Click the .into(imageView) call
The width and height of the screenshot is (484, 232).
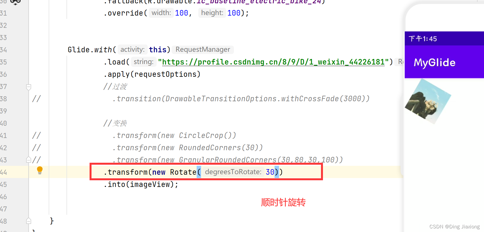pyautogui.click(x=141, y=184)
